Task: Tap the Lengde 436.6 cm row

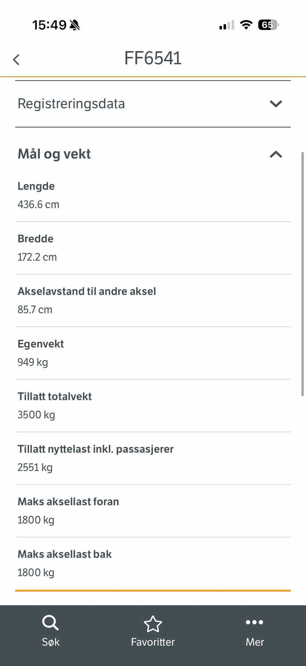Action: (x=153, y=195)
